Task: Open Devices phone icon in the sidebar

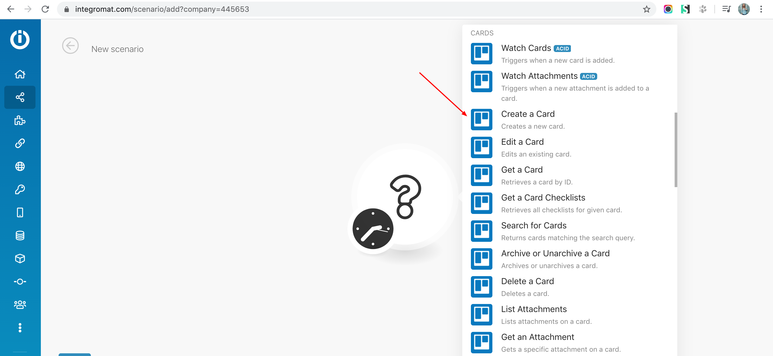Action: click(x=20, y=213)
